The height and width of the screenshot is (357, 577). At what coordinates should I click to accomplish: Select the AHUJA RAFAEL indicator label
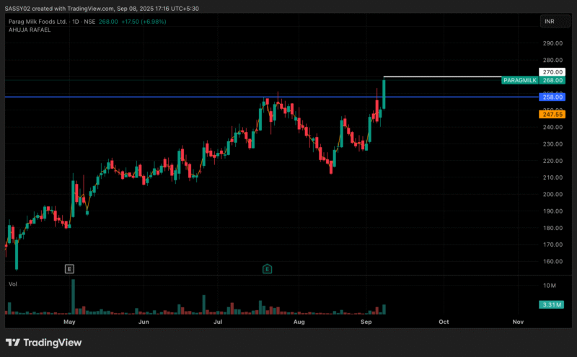27,30
